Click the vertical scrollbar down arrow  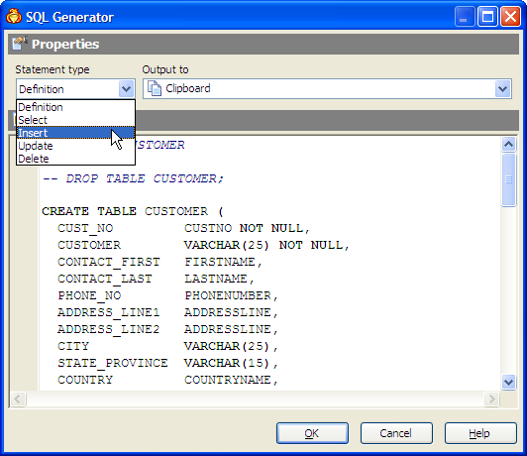[508, 382]
